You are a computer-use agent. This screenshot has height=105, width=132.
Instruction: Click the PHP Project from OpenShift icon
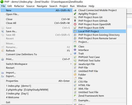pos(75,24)
